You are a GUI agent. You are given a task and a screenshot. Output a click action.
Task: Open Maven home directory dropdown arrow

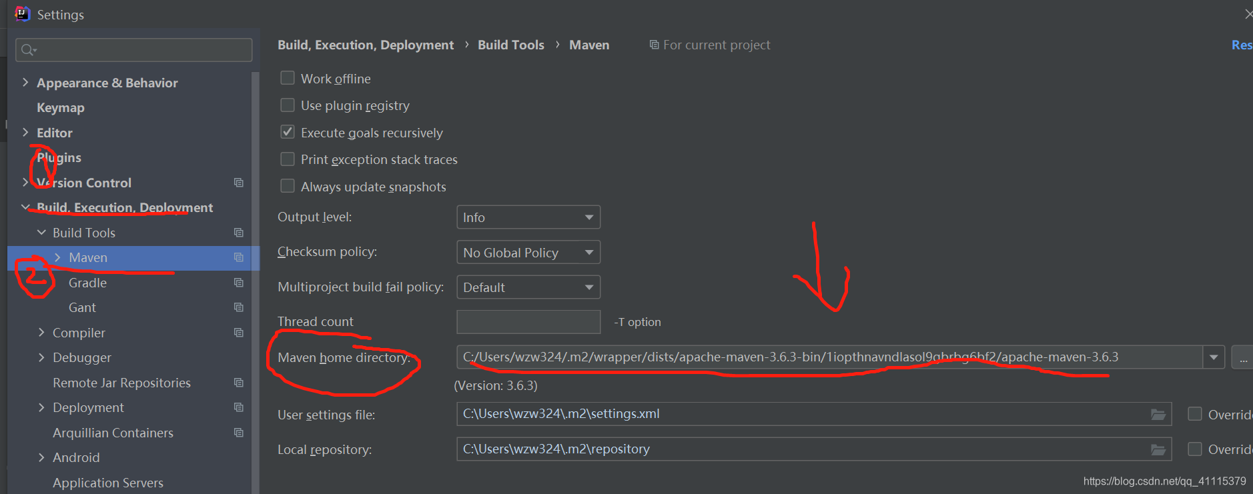[1214, 357]
